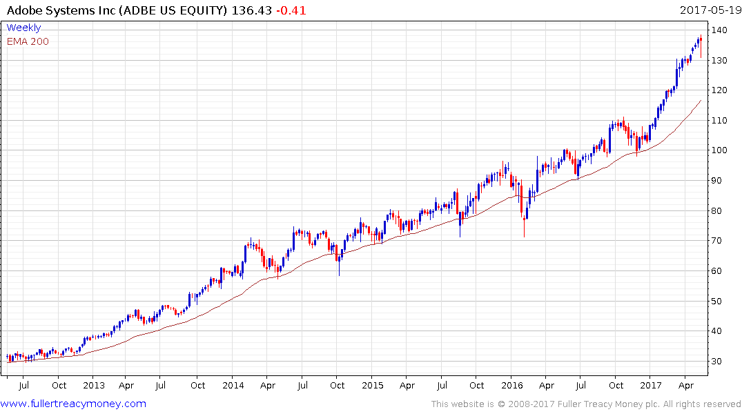
Task: Click the 120 price axis label
Action: point(719,90)
